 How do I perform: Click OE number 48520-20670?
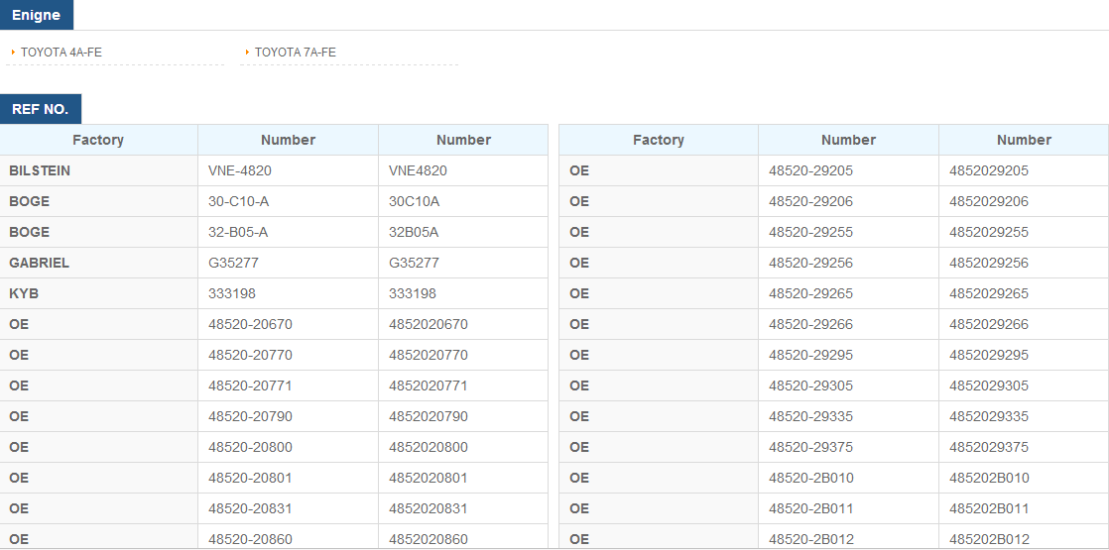click(250, 324)
